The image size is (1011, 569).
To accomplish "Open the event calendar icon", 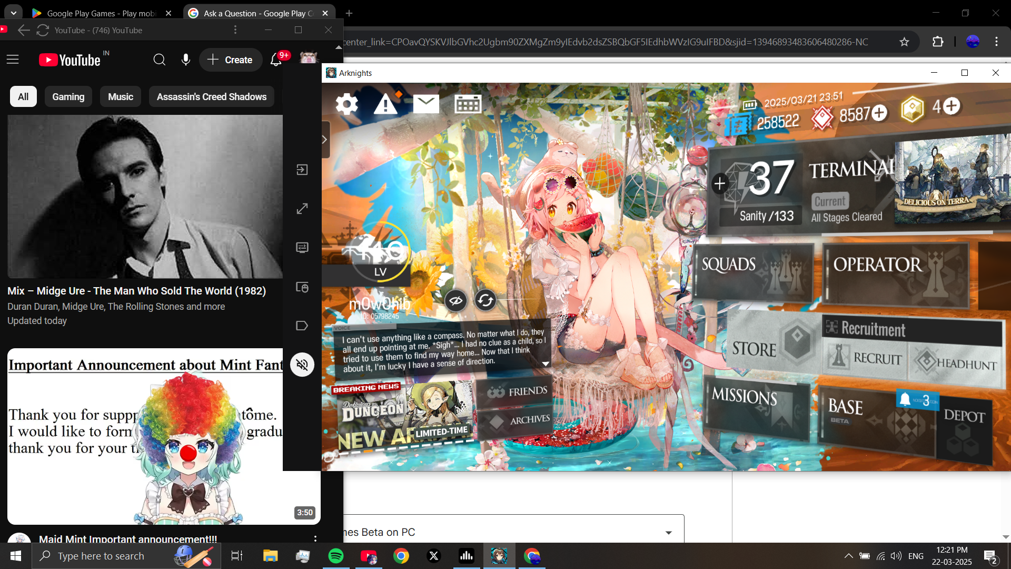I will (x=468, y=104).
